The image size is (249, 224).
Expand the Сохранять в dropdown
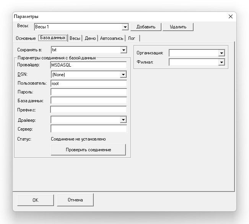click(x=123, y=50)
